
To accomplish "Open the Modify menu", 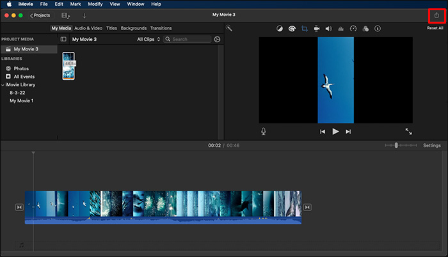I will point(95,4).
